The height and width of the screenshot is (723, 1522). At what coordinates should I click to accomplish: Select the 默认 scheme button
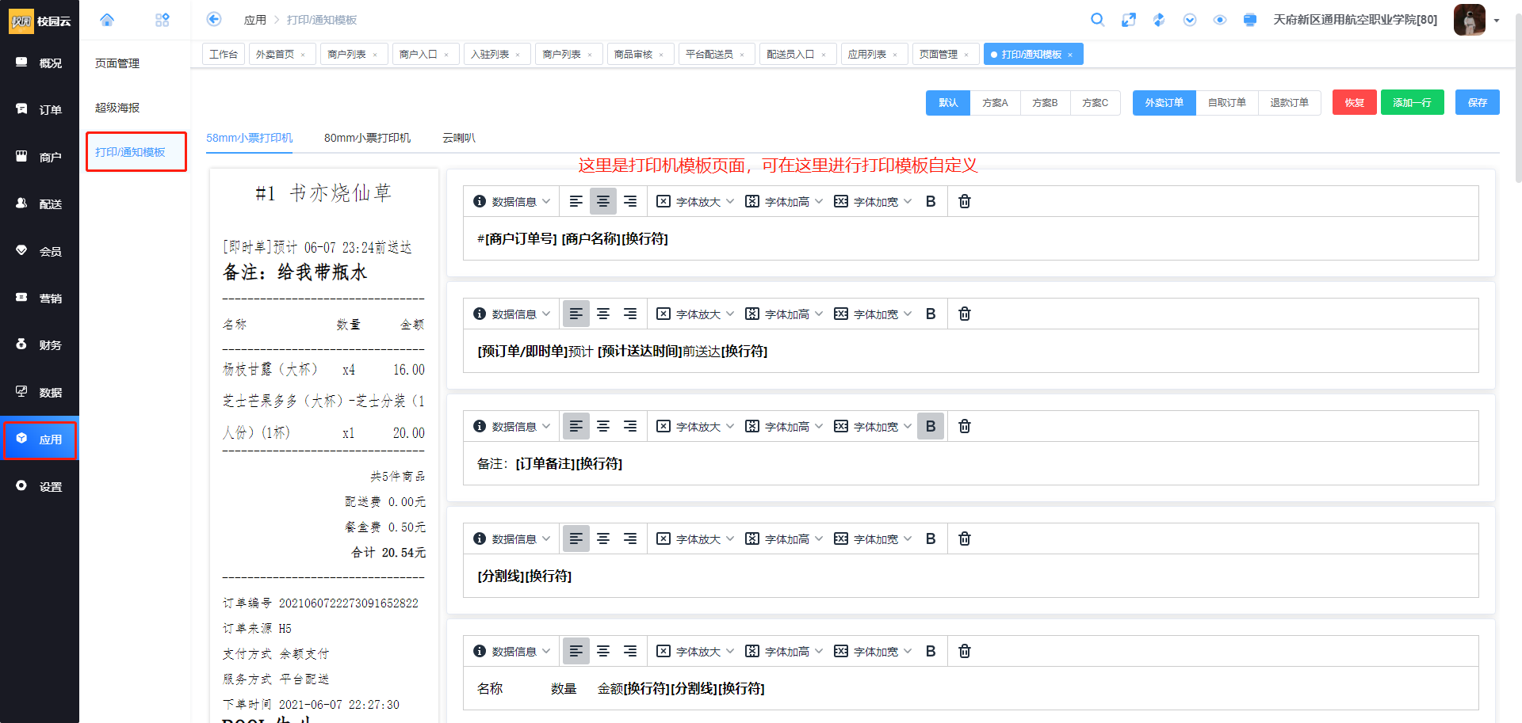coord(948,102)
